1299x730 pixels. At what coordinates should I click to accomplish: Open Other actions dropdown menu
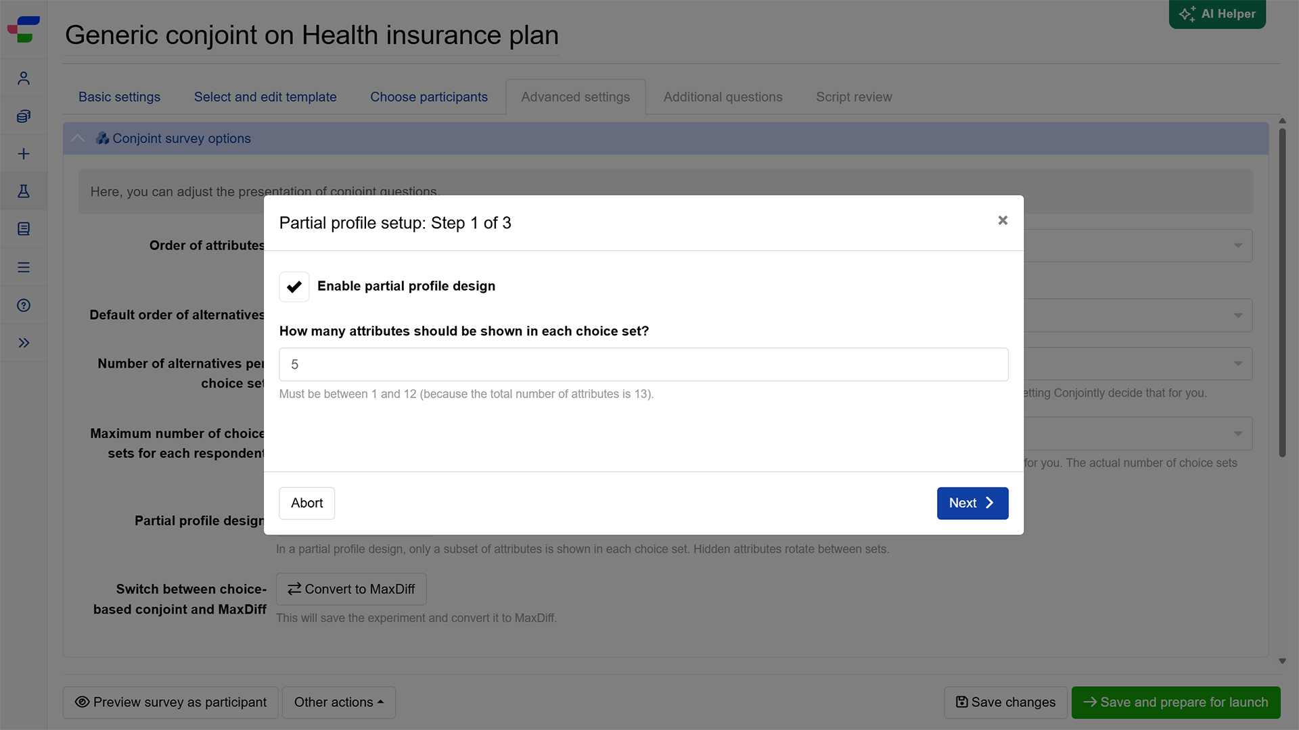[339, 702]
